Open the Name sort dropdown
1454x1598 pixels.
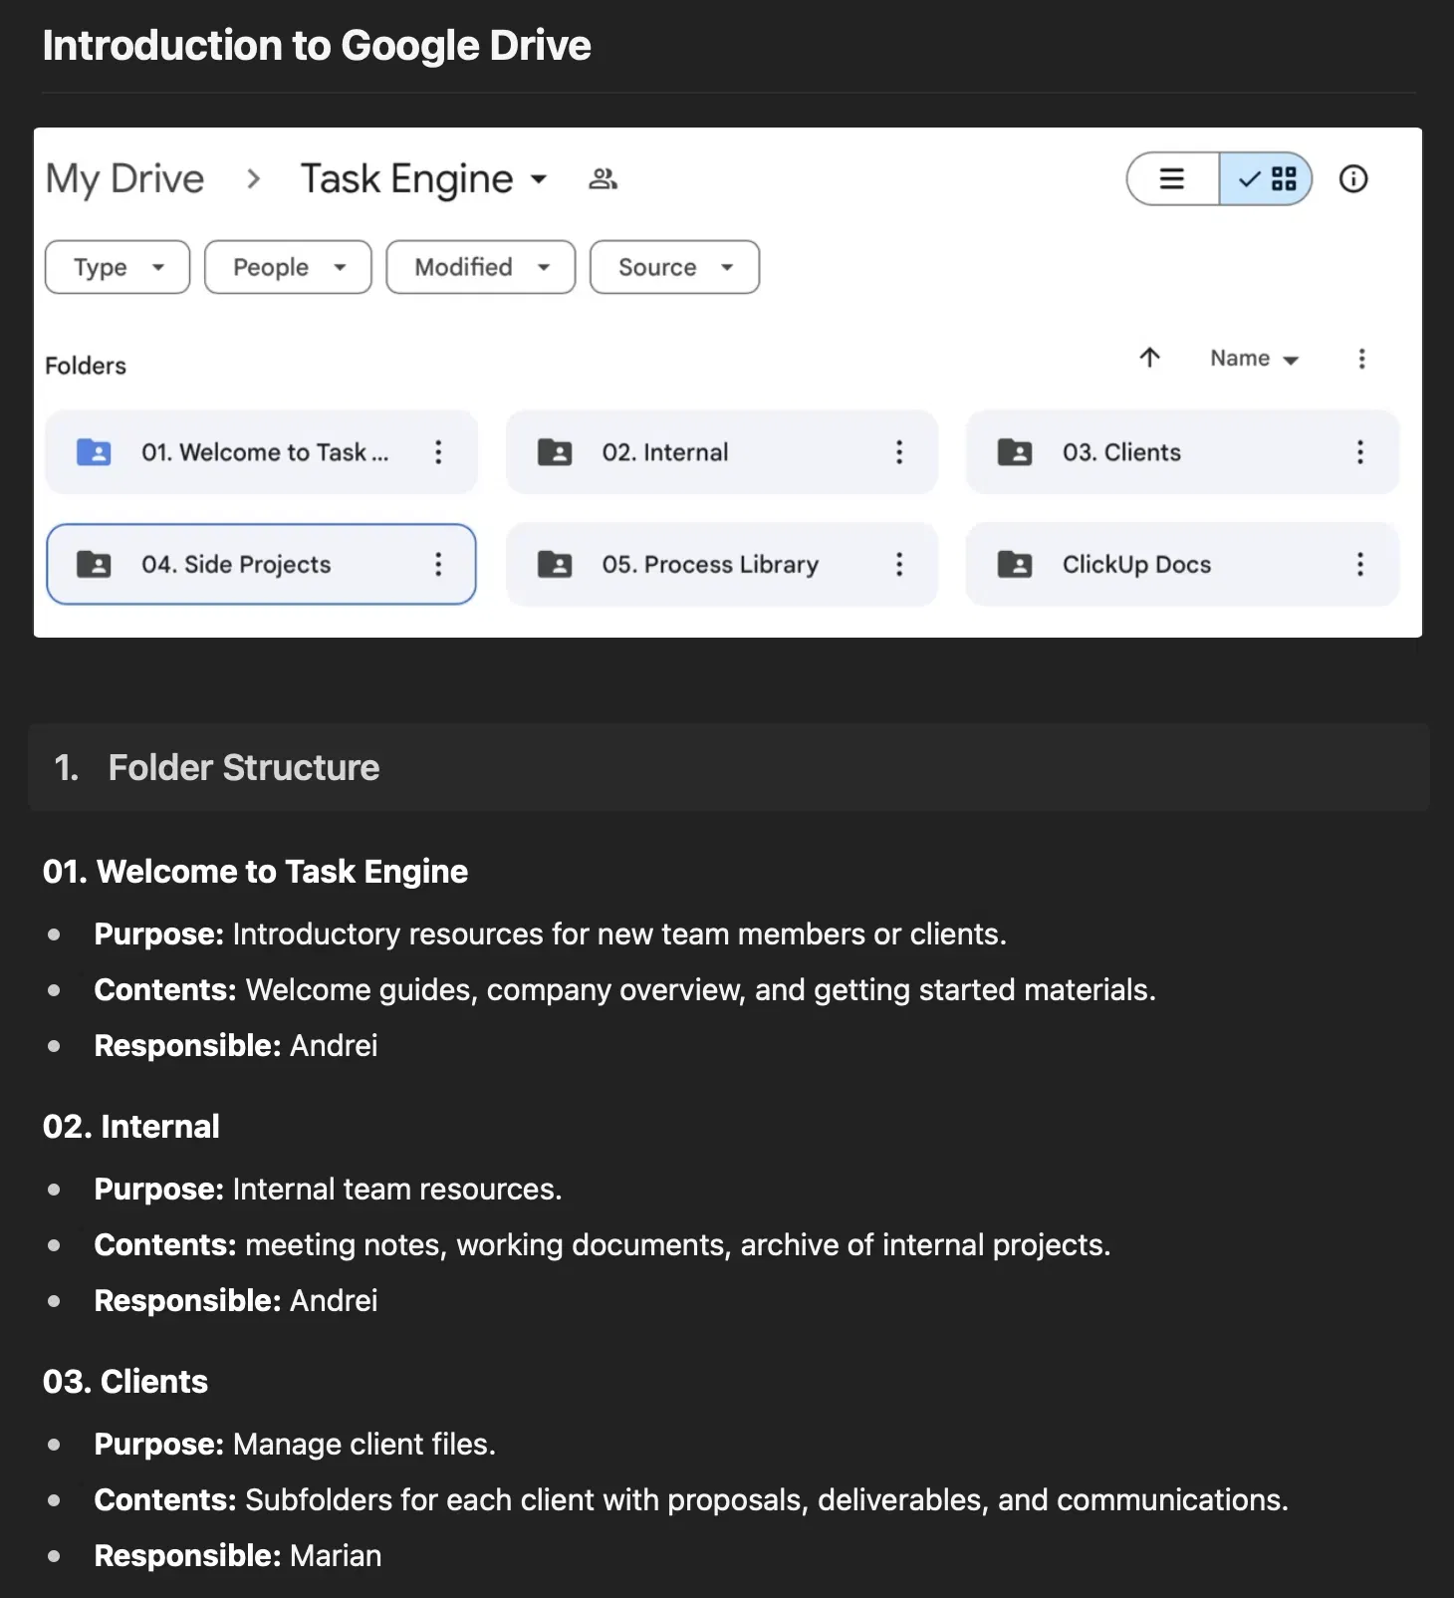pos(1254,359)
